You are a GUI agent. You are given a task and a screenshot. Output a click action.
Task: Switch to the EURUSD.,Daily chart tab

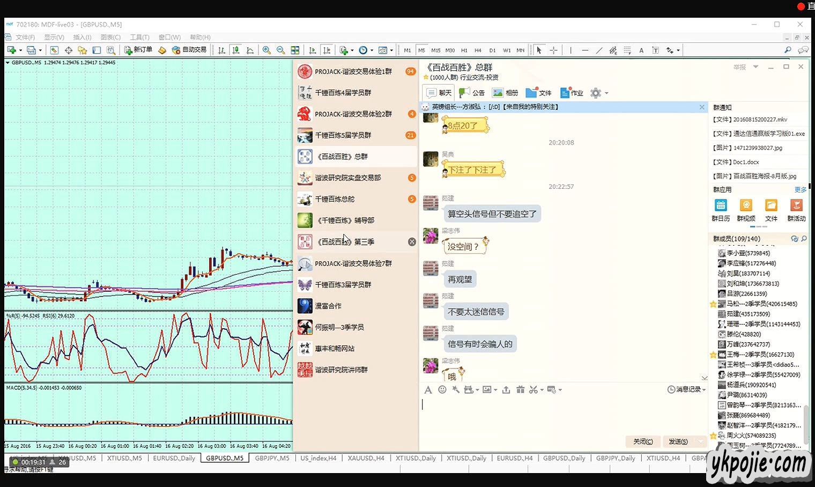[x=174, y=458]
